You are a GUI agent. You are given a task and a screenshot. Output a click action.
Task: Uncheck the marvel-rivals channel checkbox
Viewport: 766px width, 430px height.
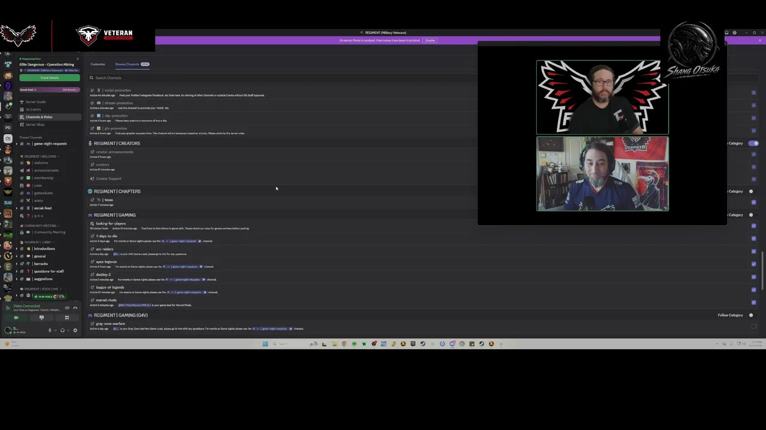point(753,302)
